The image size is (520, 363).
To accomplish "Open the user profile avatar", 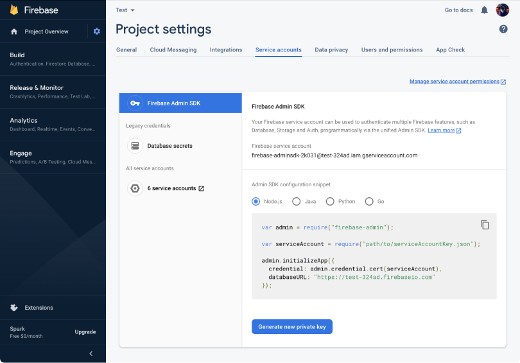I will 503,10.
